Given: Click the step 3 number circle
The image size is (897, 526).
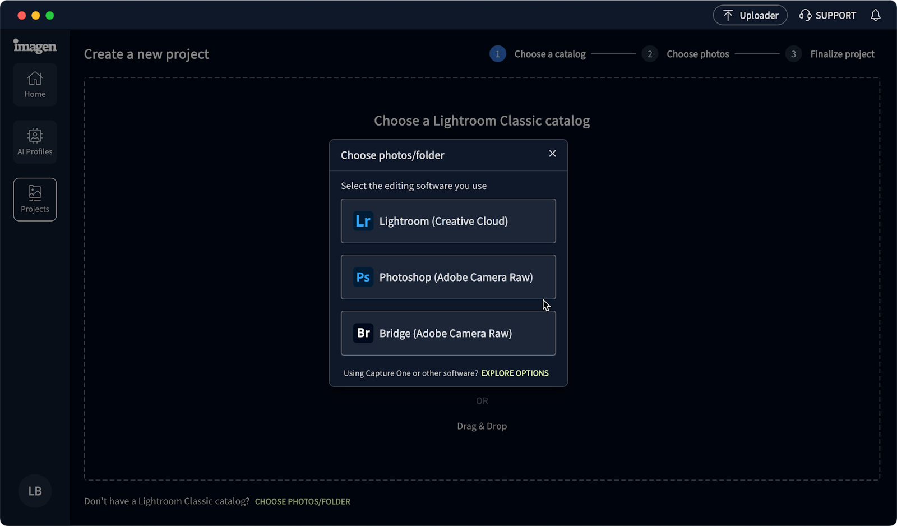Looking at the screenshot, I should 793,54.
